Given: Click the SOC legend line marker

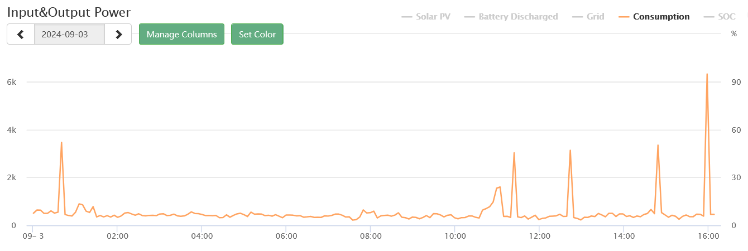Looking at the screenshot, I should click(x=709, y=17).
